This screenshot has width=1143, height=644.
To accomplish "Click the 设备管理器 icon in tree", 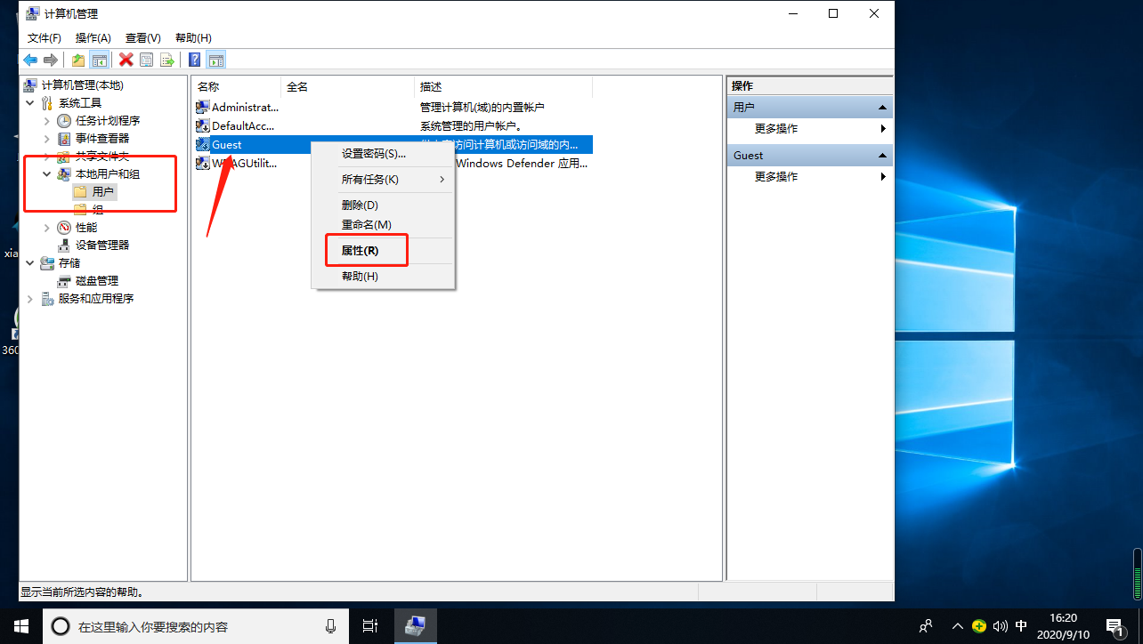I will click(64, 246).
